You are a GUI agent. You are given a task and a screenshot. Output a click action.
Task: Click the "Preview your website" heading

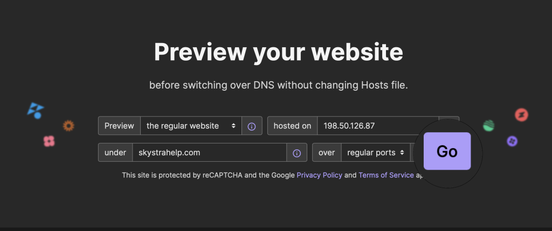pos(278,53)
